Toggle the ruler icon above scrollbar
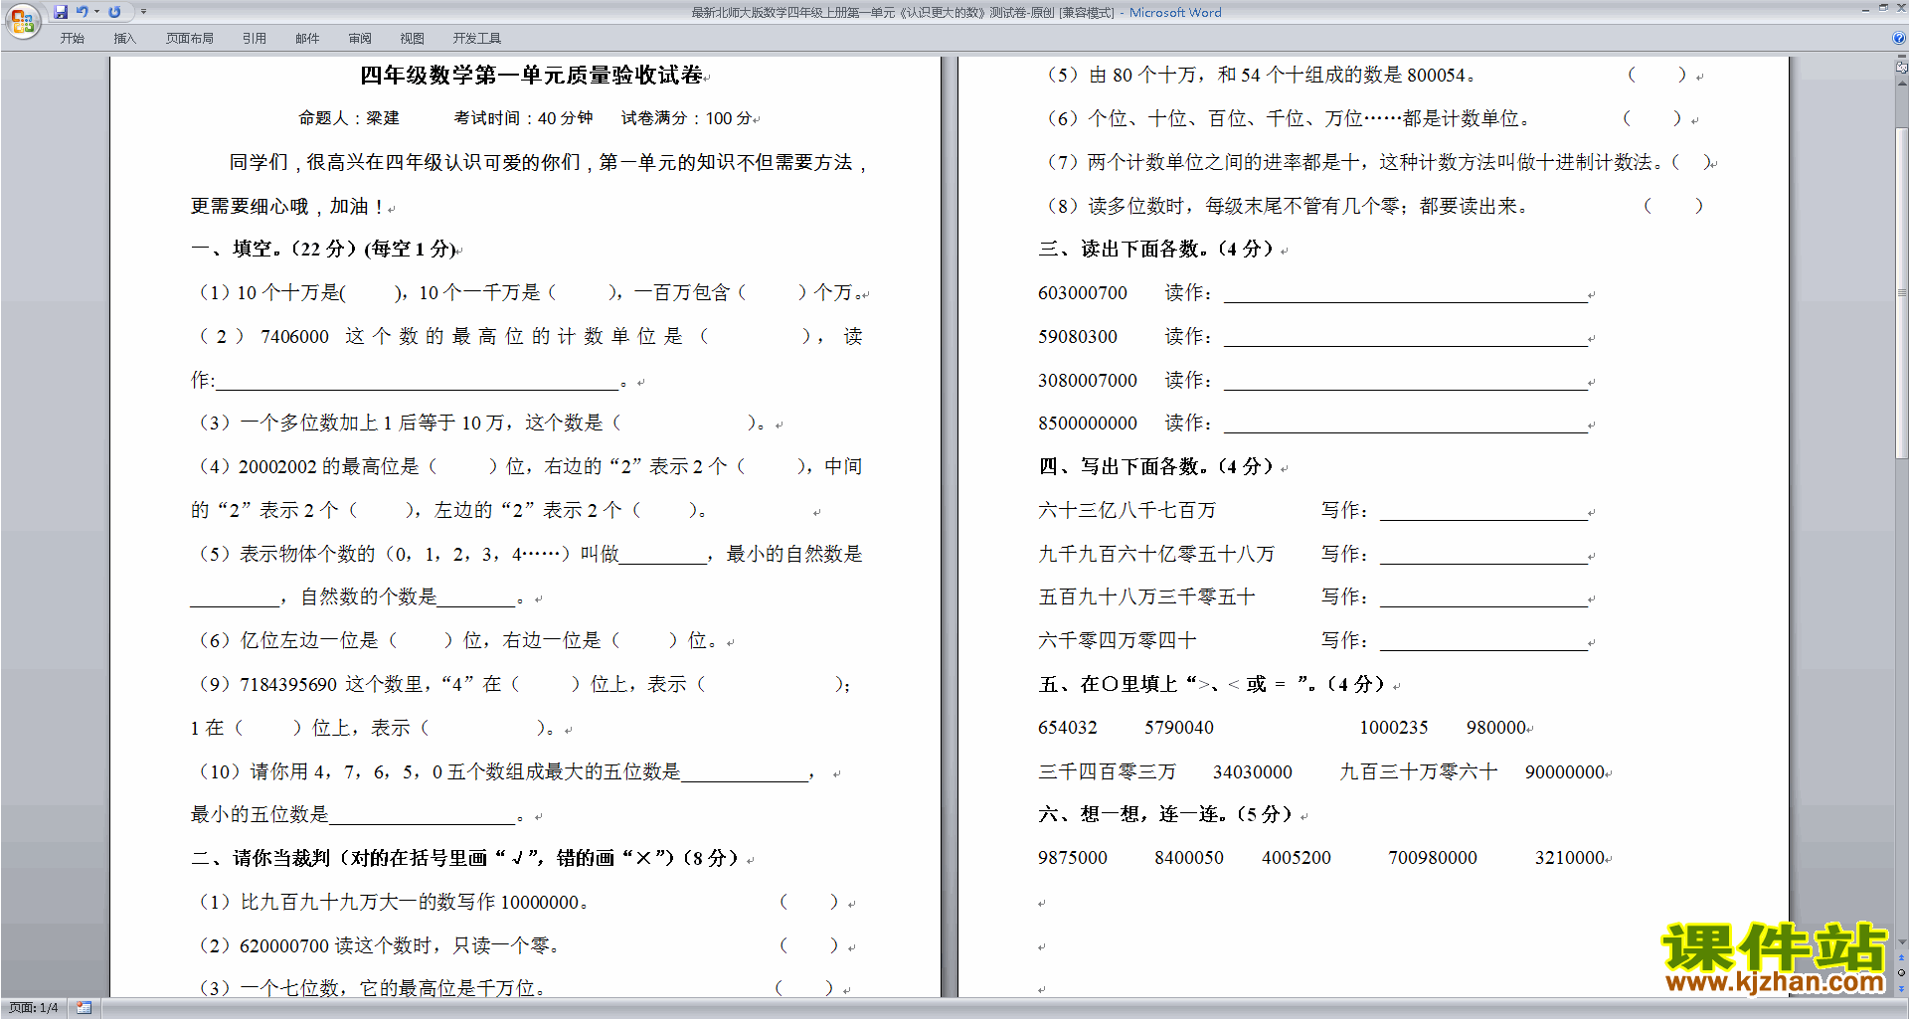The image size is (1909, 1019). coord(1901,68)
